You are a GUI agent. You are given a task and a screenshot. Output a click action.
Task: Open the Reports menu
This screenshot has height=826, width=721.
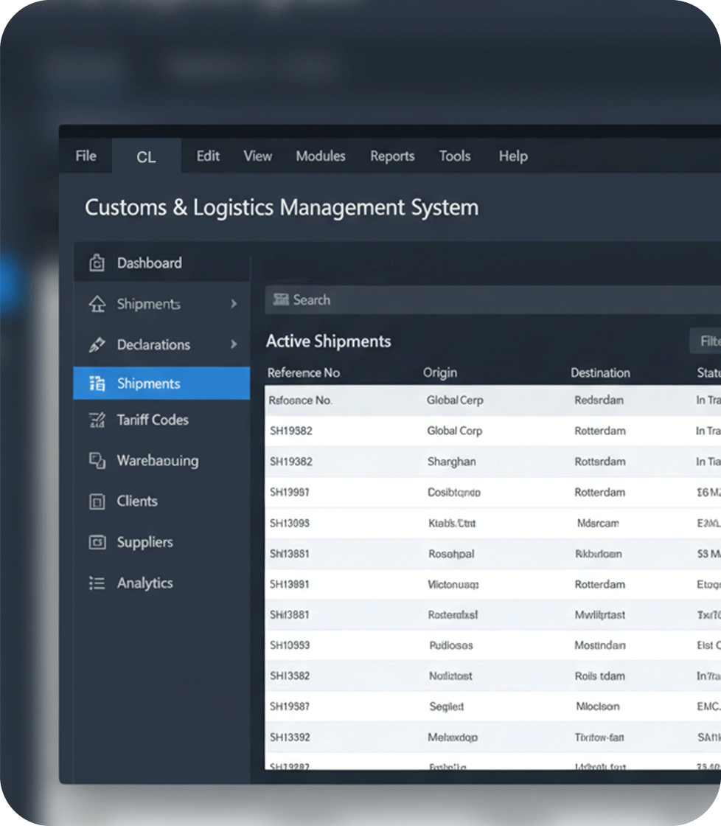click(392, 156)
